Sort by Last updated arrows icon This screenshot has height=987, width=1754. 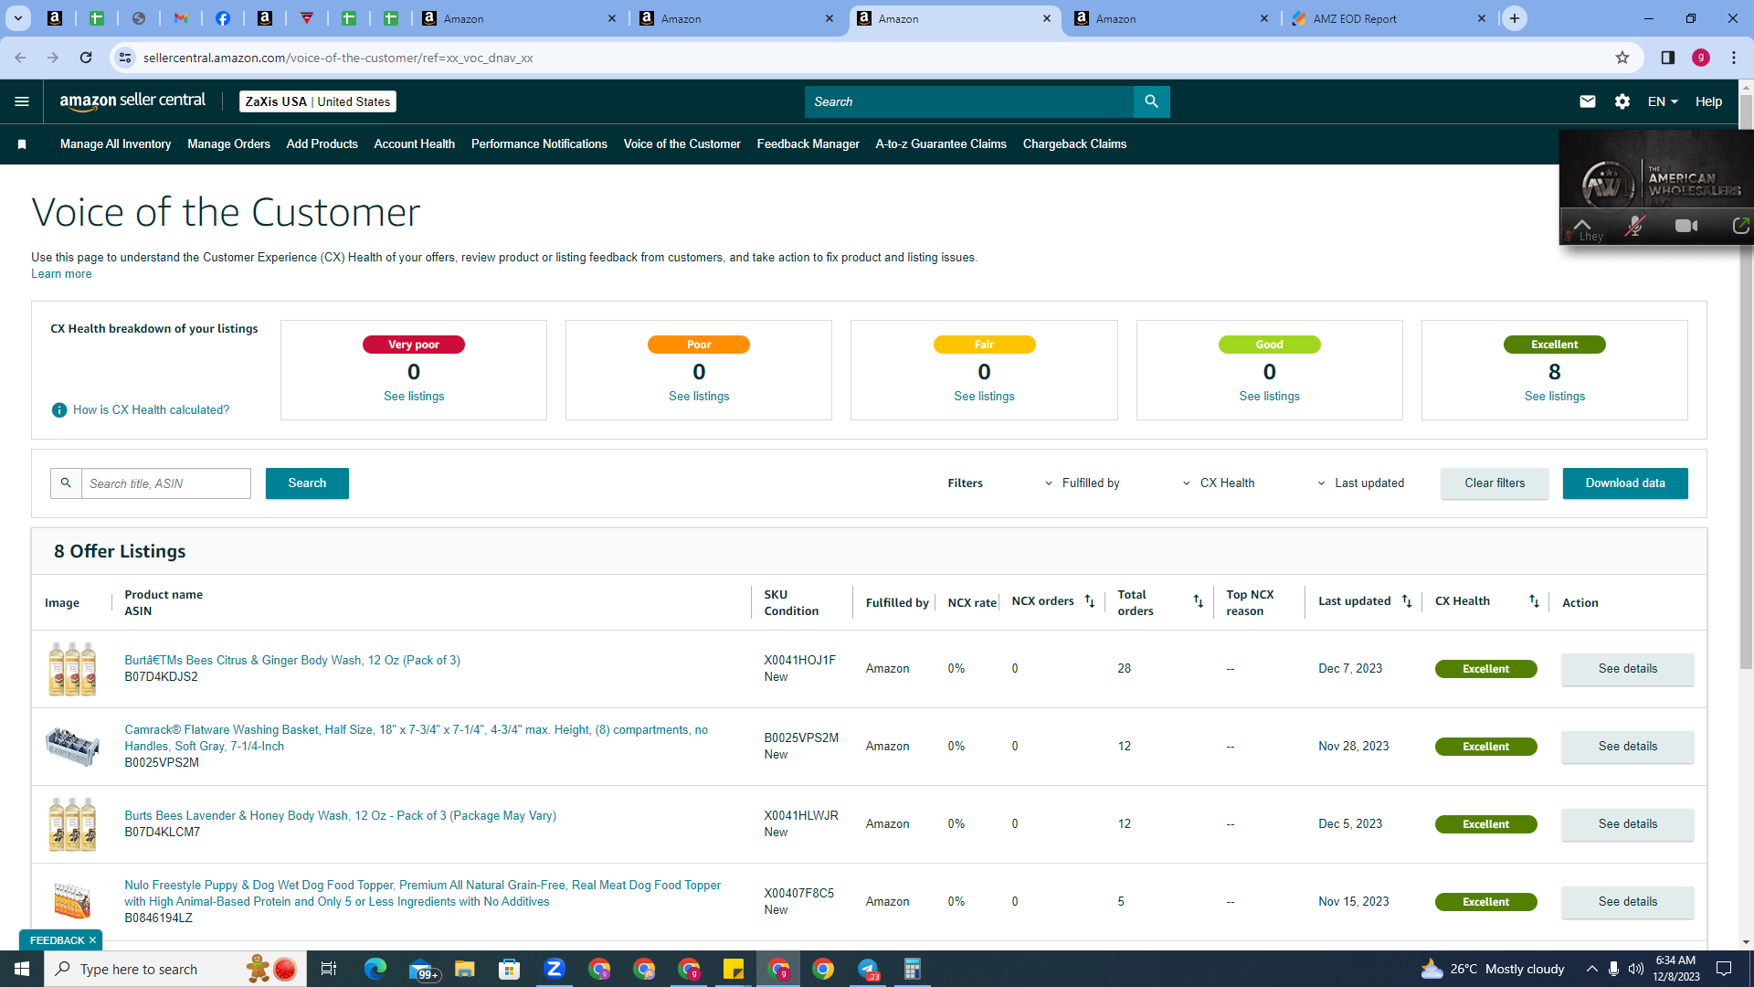pyautogui.click(x=1407, y=601)
